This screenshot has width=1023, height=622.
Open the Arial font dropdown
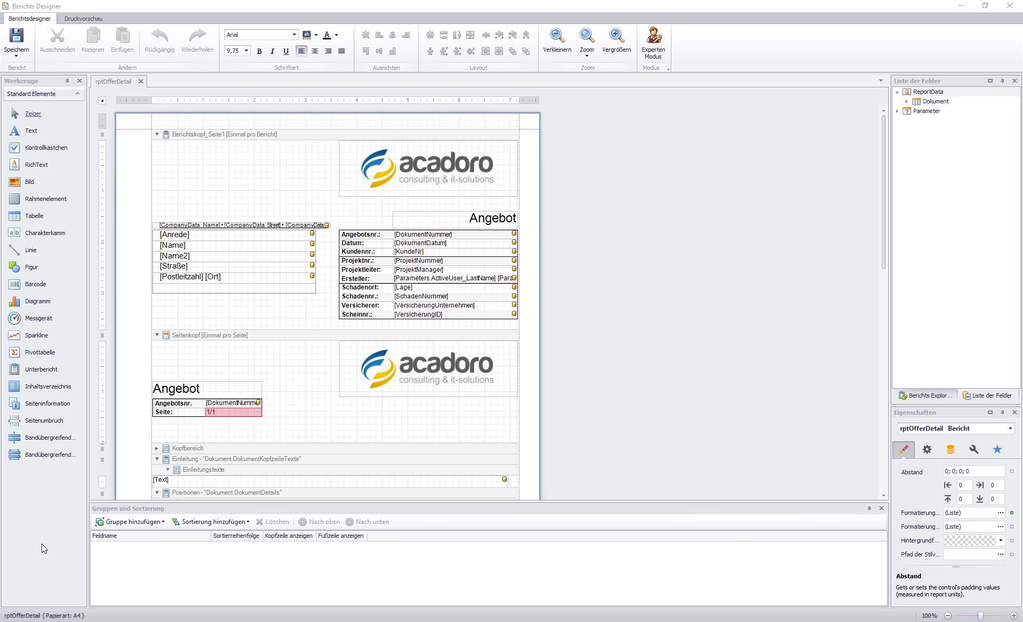pyautogui.click(x=294, y=35)
